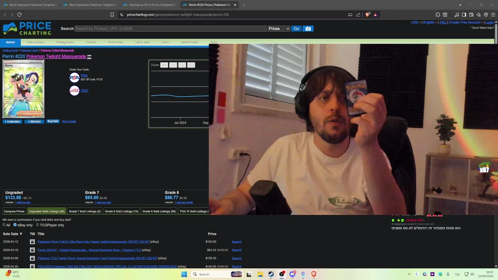Open Discord taskbar icon
The width and height of the screenshot is (498, 280).
click(x=292, y=274)
